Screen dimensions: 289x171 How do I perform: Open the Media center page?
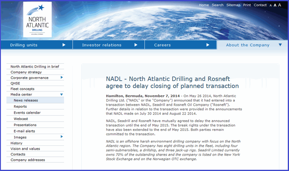21,94
